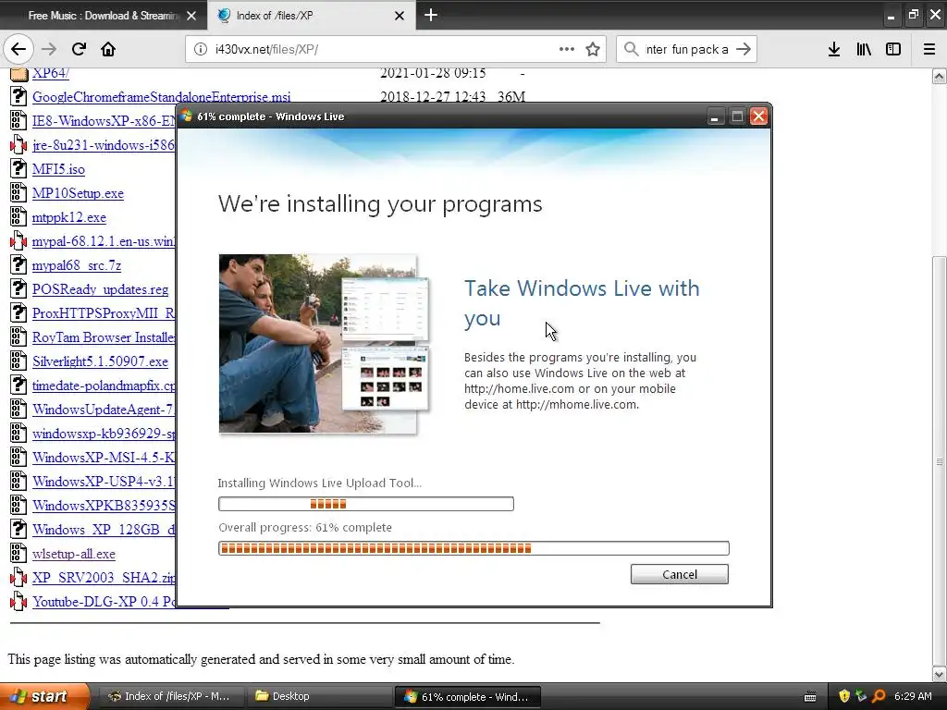Click the Windows Live icon in installer title bar
The height and width of the screenshot is (710, 947).
pyautogui.click(x=187, y=116)
